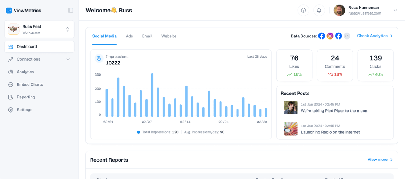Image resolution: width=405 pixels, height=179 pixels.
Task: Click the Pied Piper post thumbnail
Action: point(290,107)
